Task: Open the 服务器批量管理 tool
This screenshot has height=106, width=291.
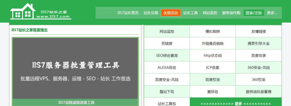Action: coord(259,92)
